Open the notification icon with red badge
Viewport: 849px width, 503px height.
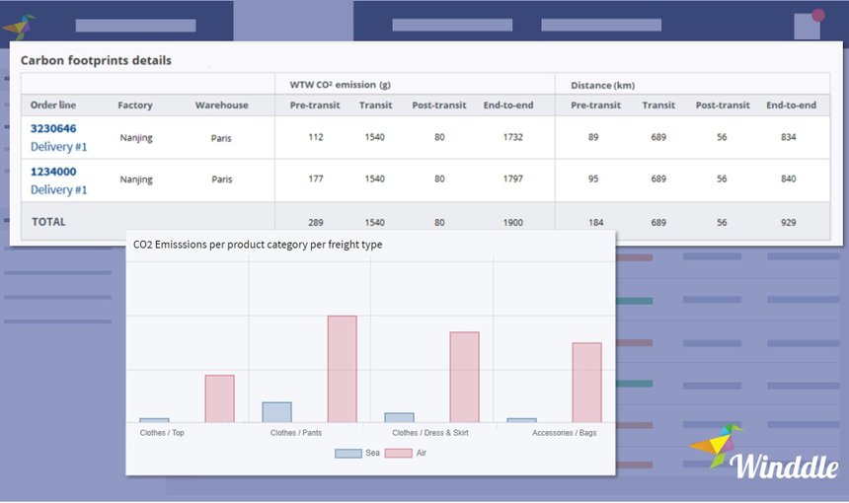click(808, 26)
